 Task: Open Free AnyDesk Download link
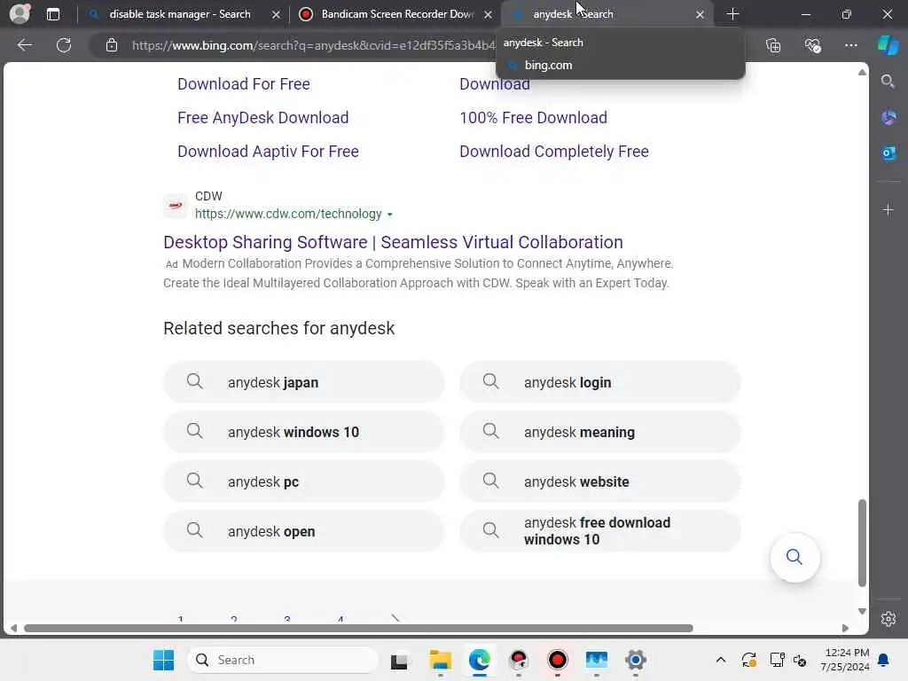point(262,118)
